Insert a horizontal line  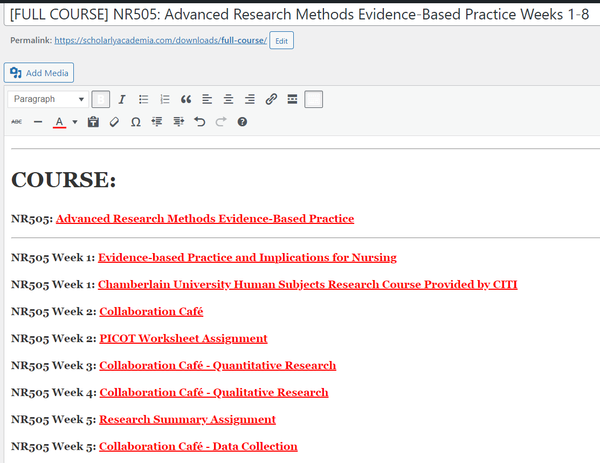(38, 122)
